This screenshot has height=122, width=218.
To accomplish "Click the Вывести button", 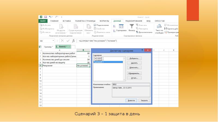I will coord(131,101).
